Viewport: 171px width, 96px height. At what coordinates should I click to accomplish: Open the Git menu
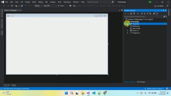22,2
